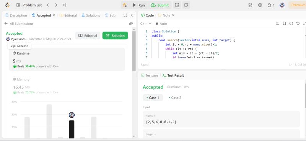This screenshot has width=306, height=141.
Task: Open the streak fire counter
Action: (x=271, y=5)
